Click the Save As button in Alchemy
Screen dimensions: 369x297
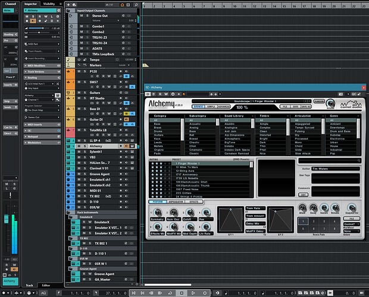coord(306,107)
